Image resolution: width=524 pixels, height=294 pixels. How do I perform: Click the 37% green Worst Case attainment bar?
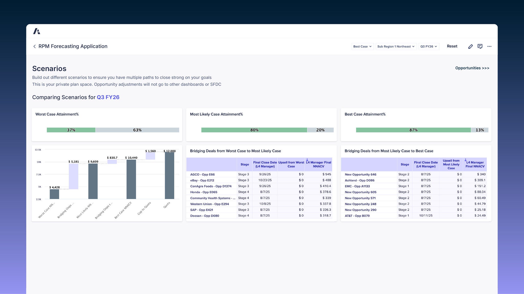tap(71, 130)
